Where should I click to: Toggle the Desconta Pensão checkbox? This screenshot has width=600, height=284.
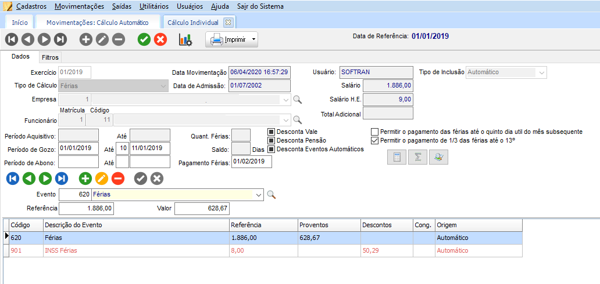click(271, 140)
